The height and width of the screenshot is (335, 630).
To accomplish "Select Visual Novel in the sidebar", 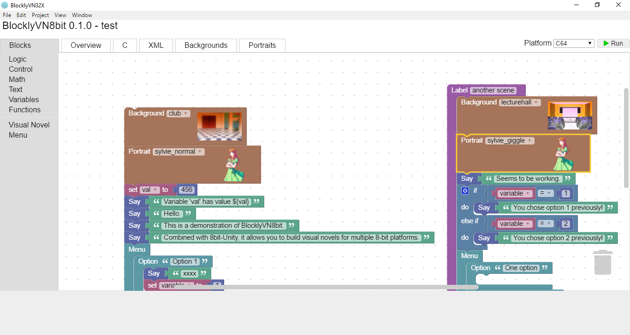I will pos(29,125).
